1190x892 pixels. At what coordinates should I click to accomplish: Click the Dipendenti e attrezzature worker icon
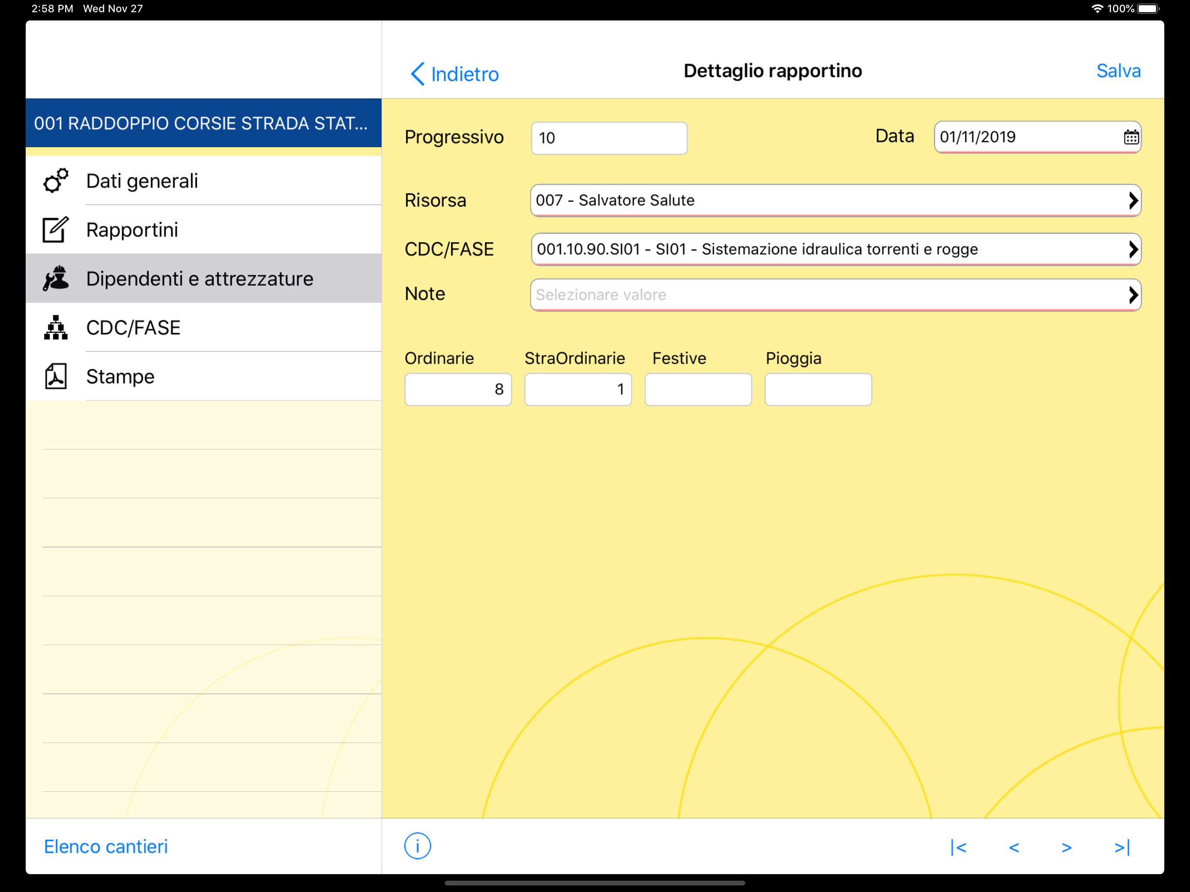click(56, 278)
